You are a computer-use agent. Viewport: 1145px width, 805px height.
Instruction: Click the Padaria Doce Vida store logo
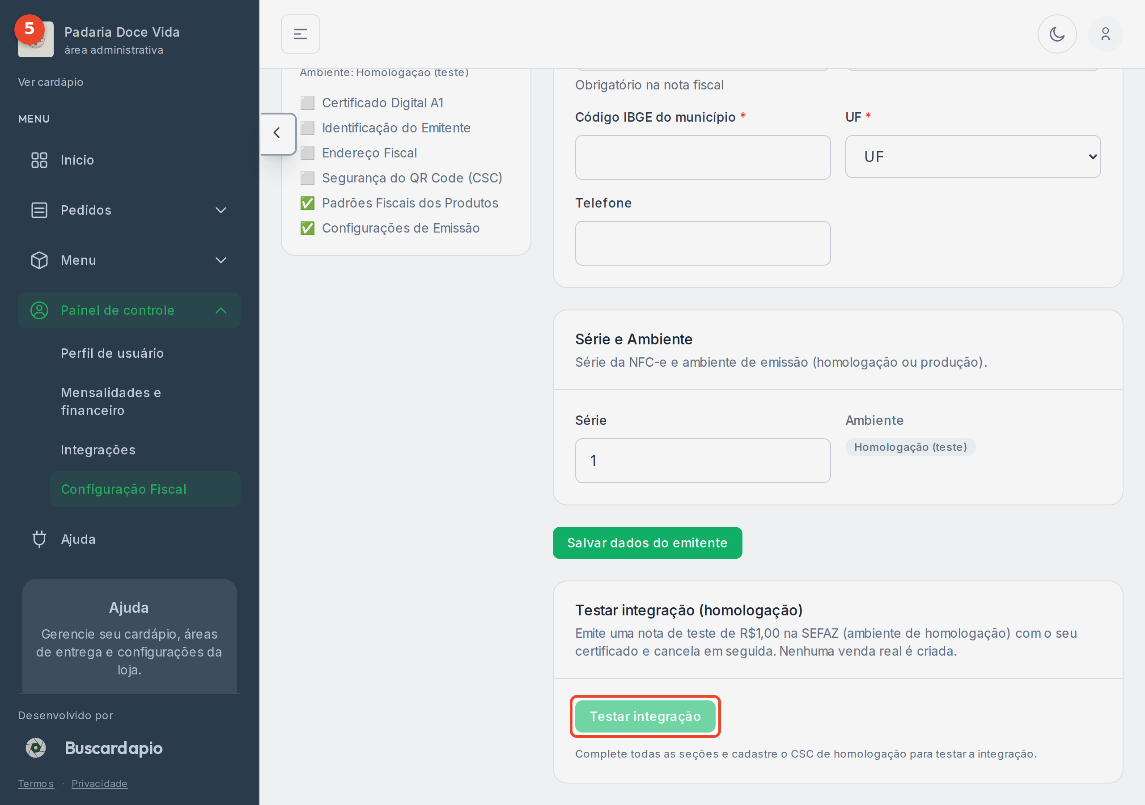[x=35, y=39]
